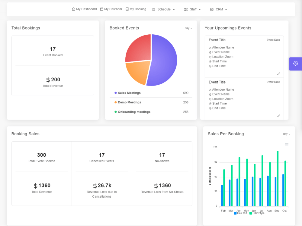
Task: Open the purple settings gear panel
Action: click(x=295, y=64)
